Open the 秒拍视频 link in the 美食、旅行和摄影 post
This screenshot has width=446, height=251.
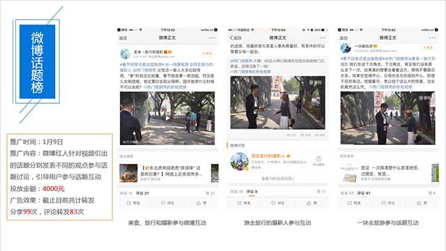[x=165, y=87]
